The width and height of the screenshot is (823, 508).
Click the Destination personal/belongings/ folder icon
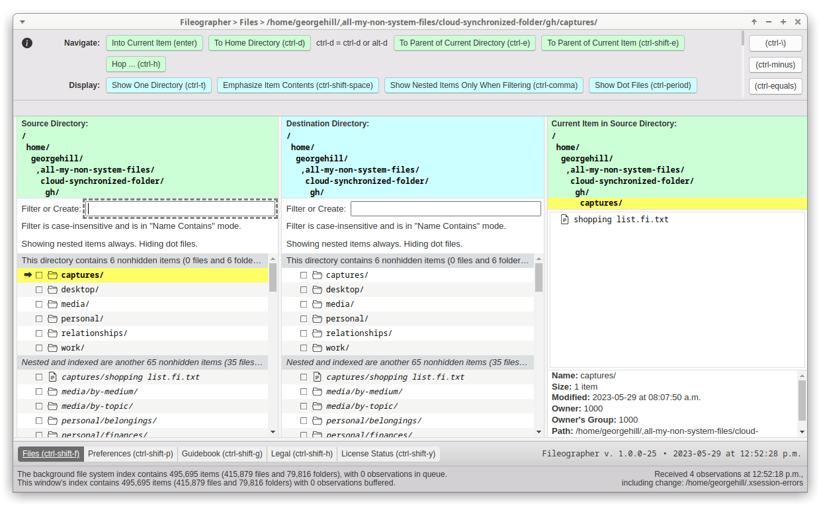point(318,421)
